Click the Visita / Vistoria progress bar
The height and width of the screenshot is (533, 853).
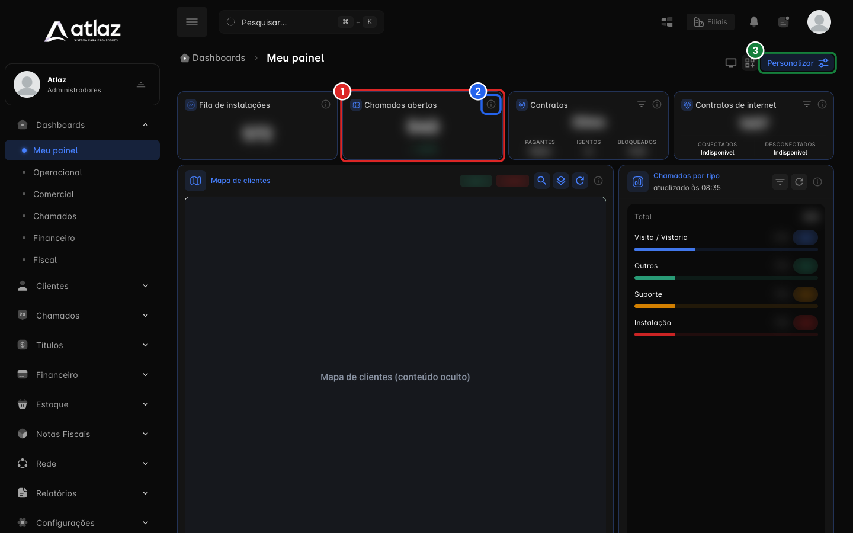726,249
